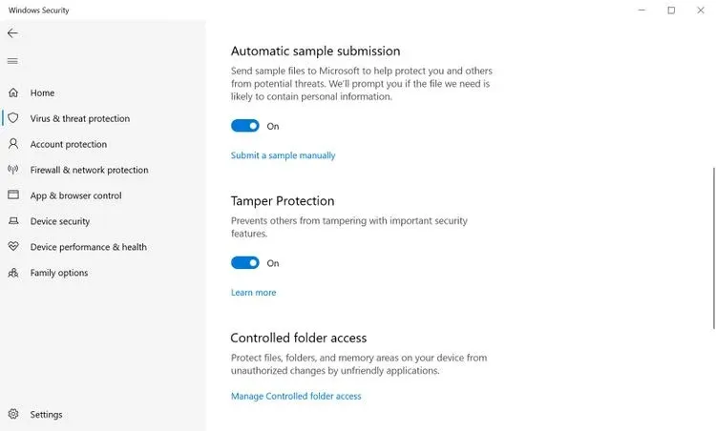The width and height of the screenshot is (716, 431).
Task: Click the Family options people icon
Action: (13, 273)
